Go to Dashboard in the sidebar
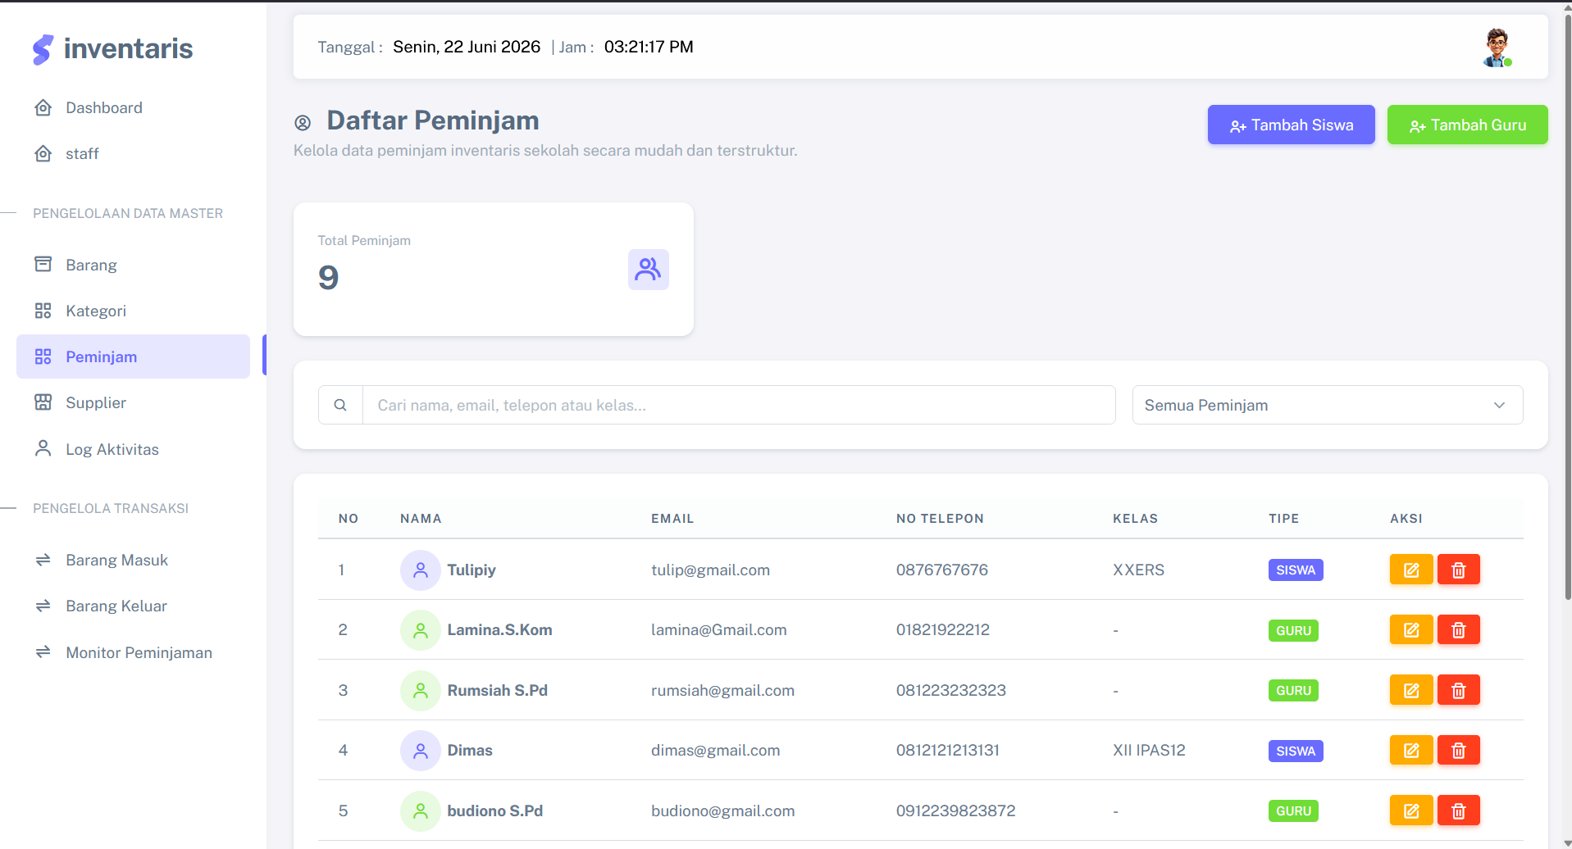 [x=133, y=107]
